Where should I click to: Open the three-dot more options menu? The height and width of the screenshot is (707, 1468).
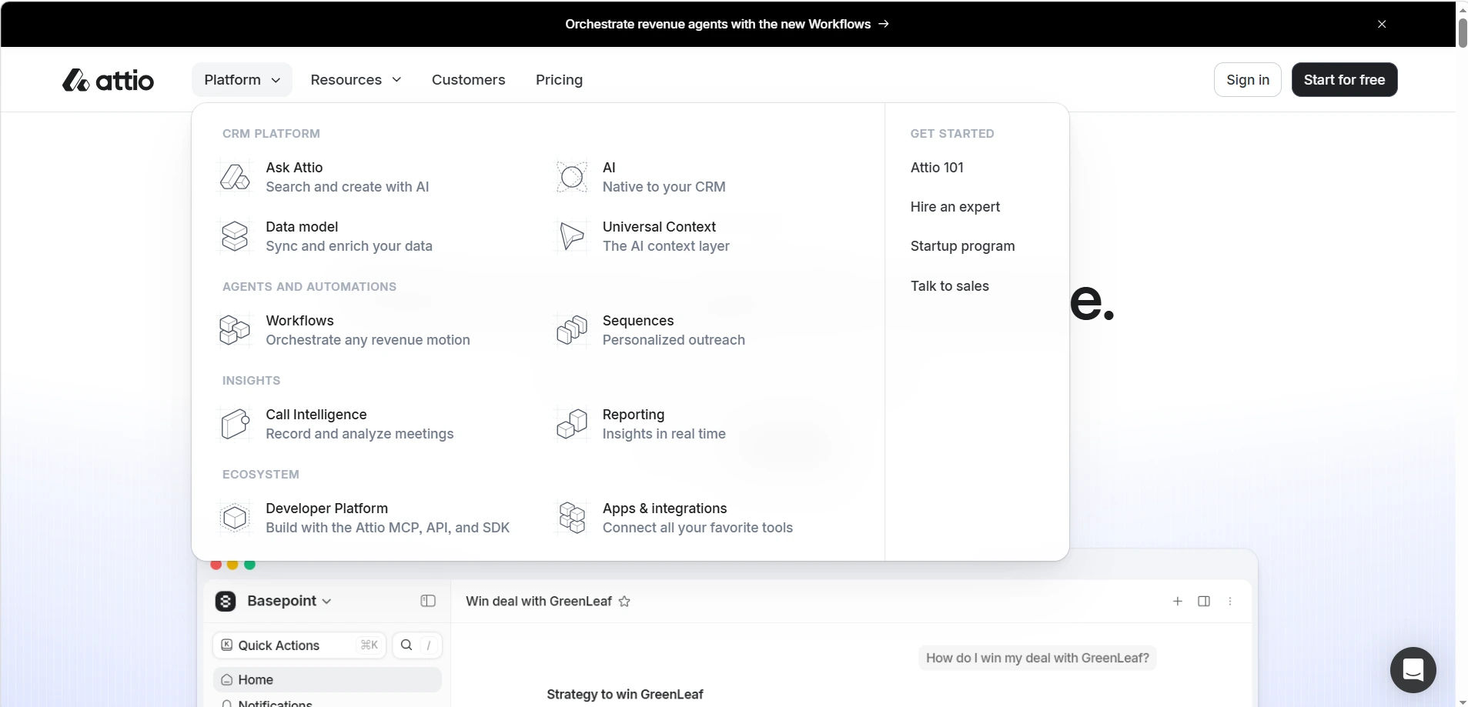[x=1230, y=601]
